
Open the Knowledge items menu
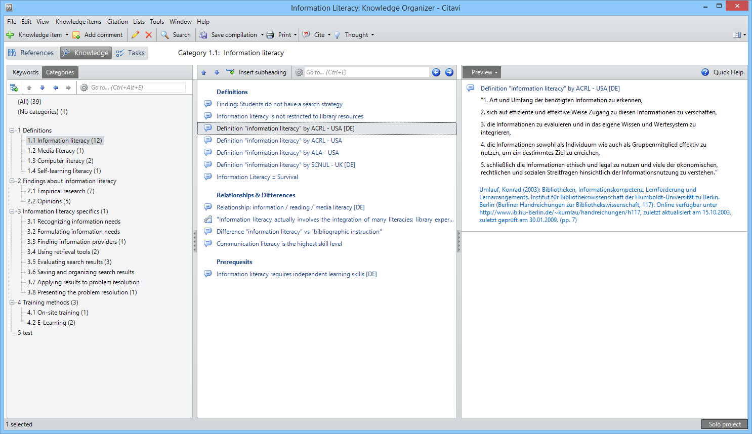click(x=78, y=22)
